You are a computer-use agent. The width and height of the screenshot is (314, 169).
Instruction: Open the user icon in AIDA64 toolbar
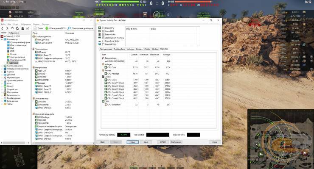[22, 28]
